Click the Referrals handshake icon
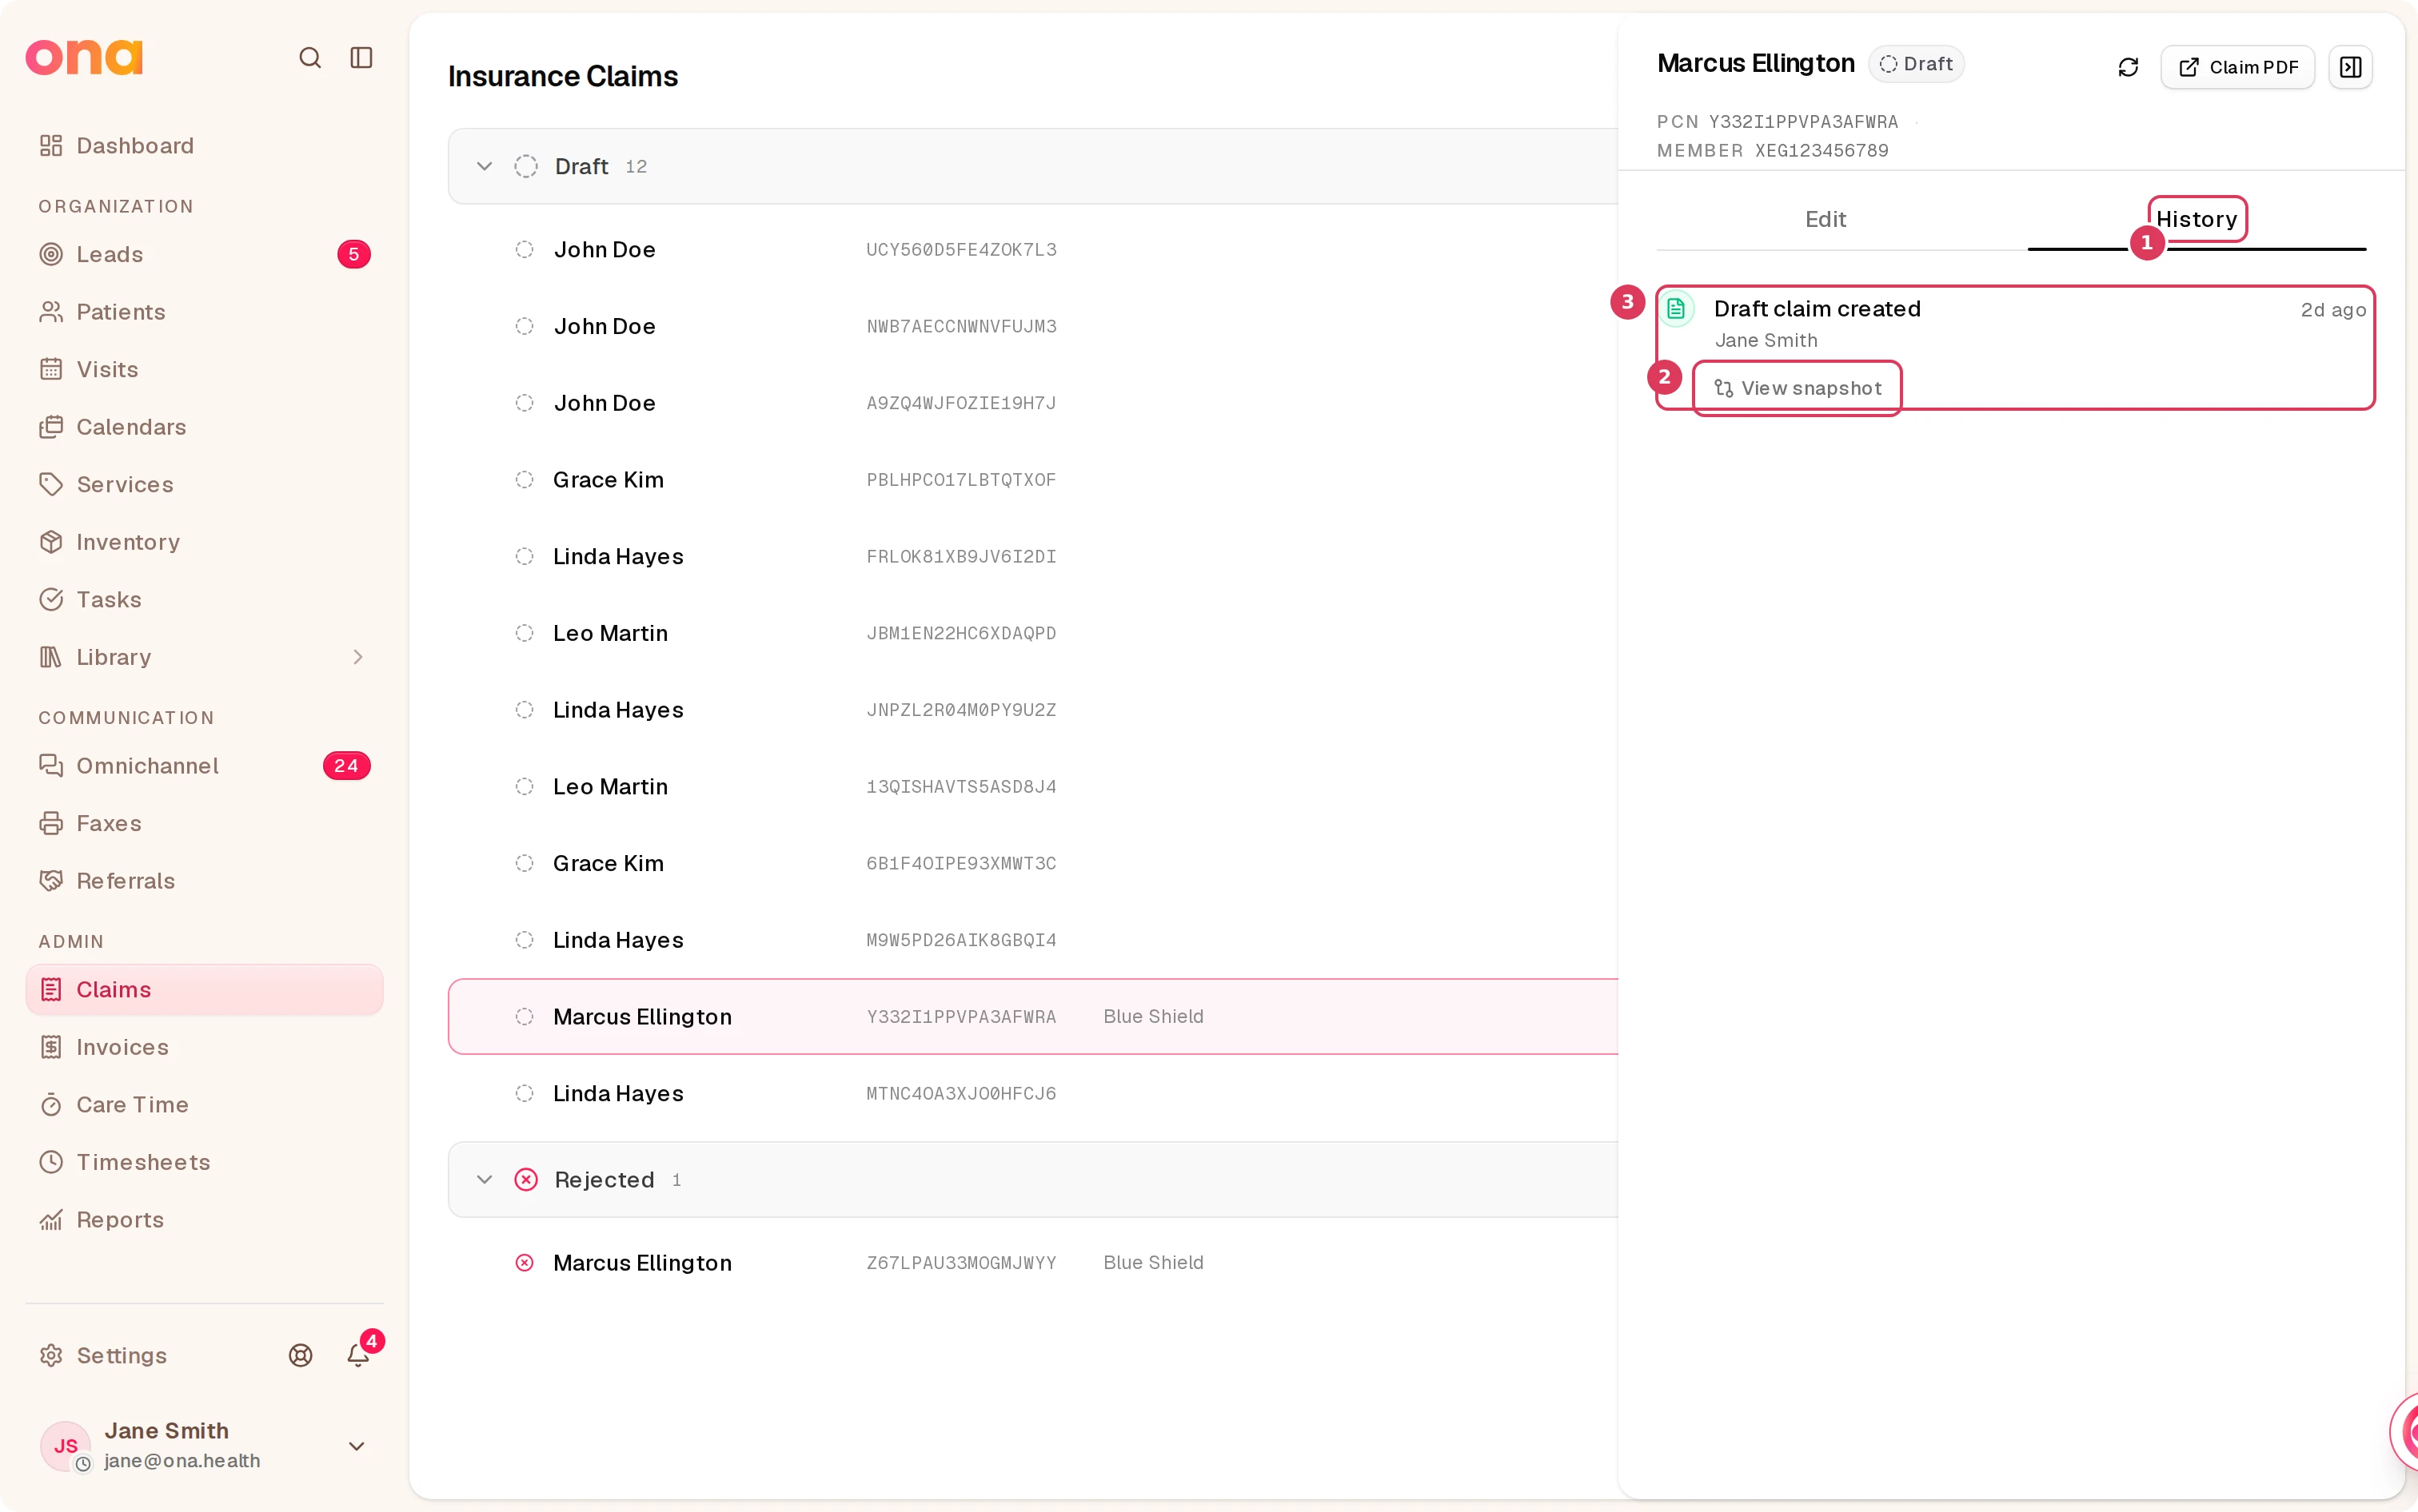The width and height of the screenshot is (2418, 1512). (51, 881)
